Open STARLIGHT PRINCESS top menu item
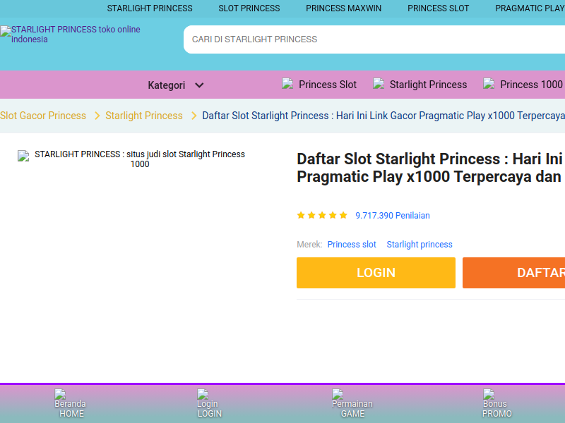Viewport: 565px width, 423px height. pos(150,8)
